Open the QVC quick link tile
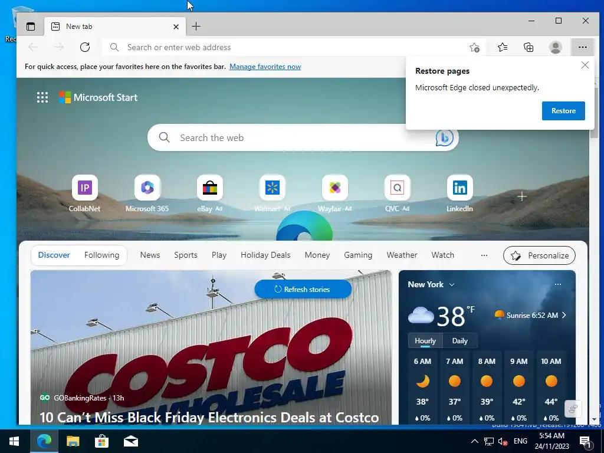Viewport: 604px width, 453px height. tap(397, 193)
